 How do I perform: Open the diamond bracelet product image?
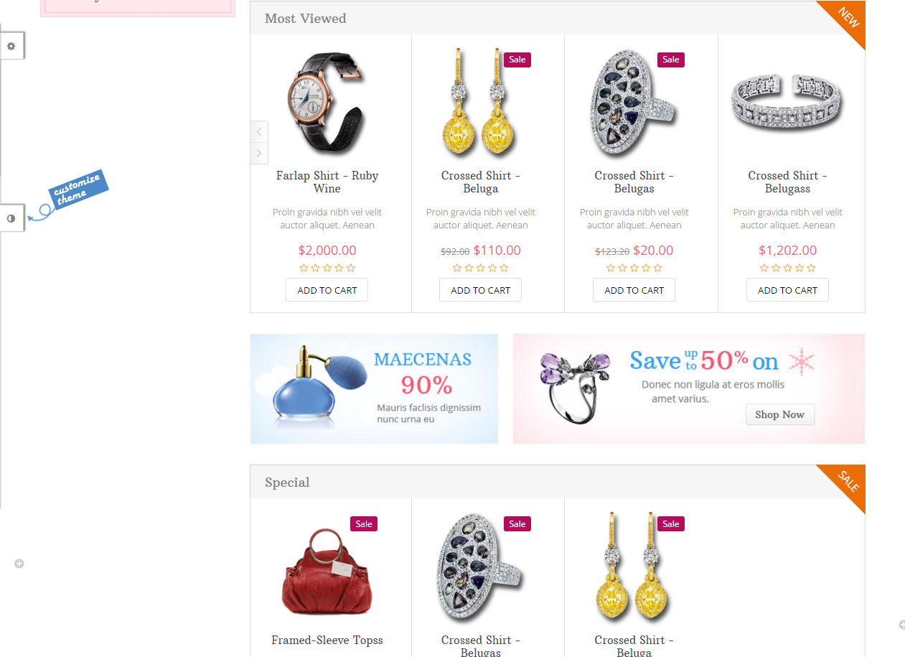[x=787, y=102]
